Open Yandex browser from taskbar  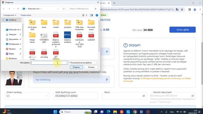[121, 112]
